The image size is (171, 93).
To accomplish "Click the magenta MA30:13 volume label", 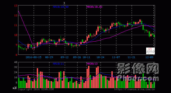I will point(92,64).
